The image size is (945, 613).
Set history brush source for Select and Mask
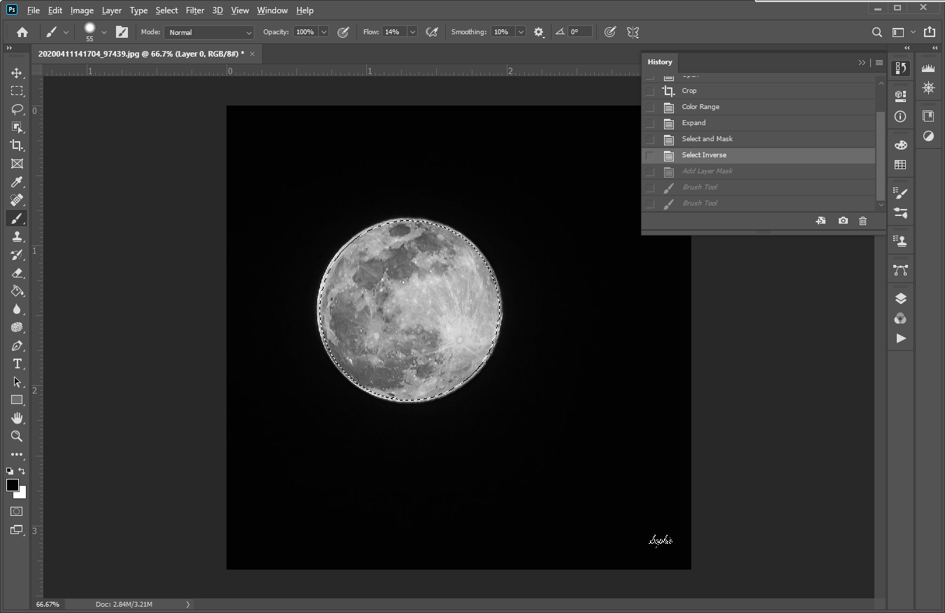point(650,139)
